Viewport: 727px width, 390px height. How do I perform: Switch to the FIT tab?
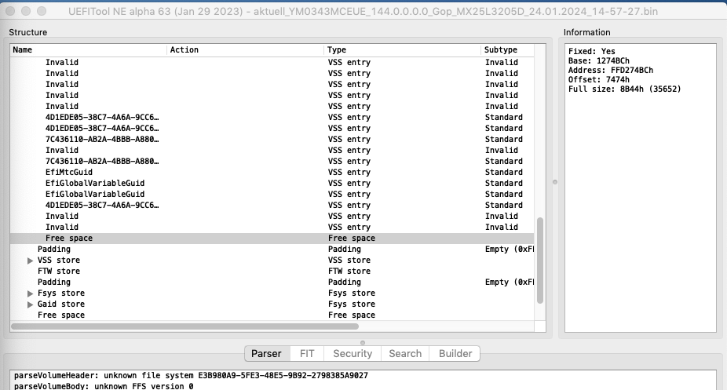pos(307,353)
